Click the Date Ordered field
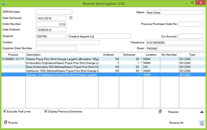207x130 pixels. (51, 30)
